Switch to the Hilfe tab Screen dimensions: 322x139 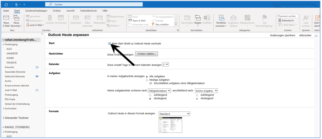(105, 11)
